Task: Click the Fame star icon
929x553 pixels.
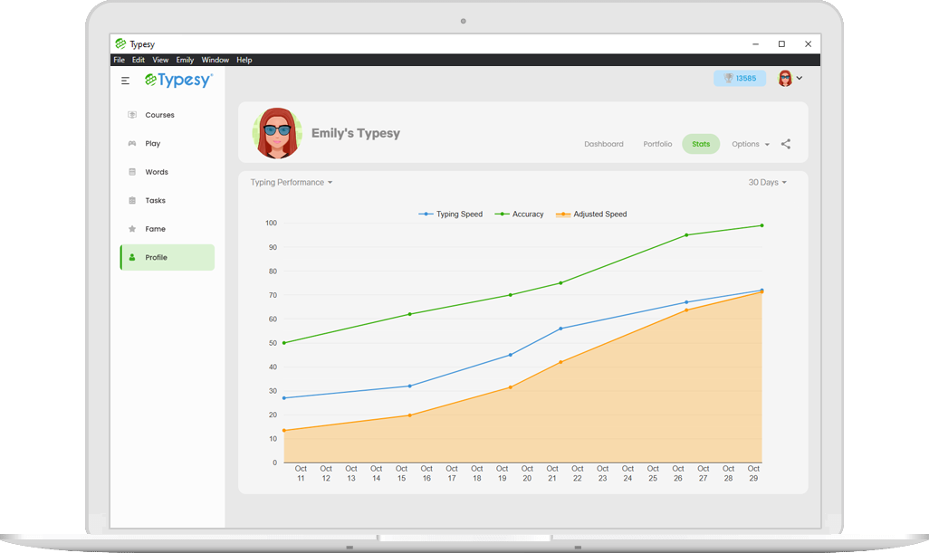Action: (132, 229)
